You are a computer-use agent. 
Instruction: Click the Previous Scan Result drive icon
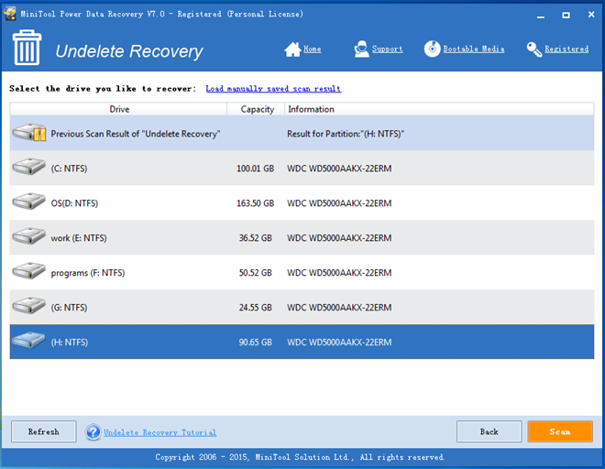[29, 133]
